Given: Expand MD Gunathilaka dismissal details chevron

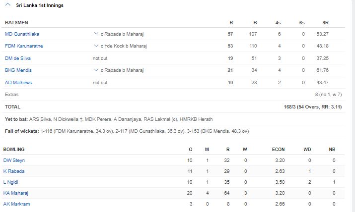Looking at the screenshot, I should tap(96, 34).
